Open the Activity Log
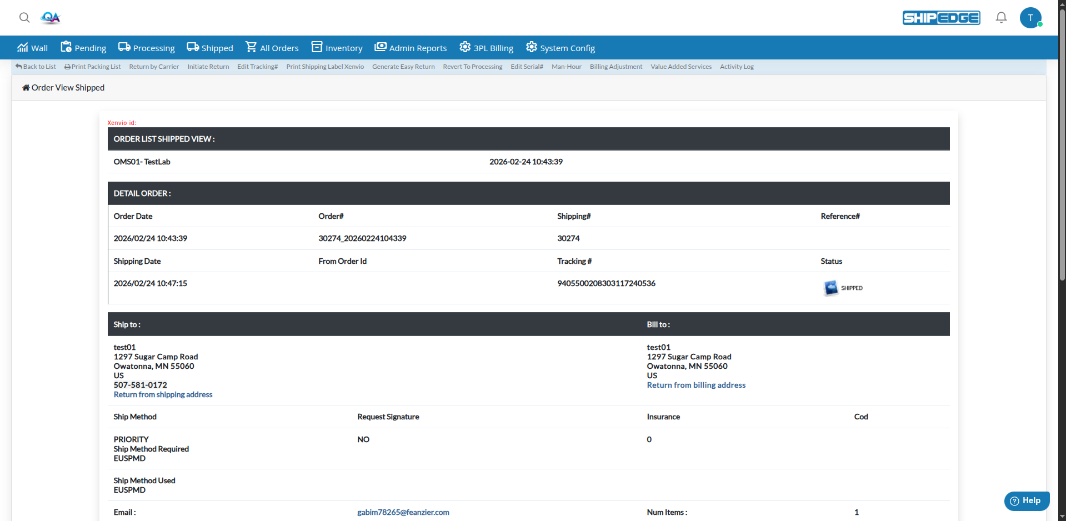This screenshot has width=1066, height=521. pos(737,67)
